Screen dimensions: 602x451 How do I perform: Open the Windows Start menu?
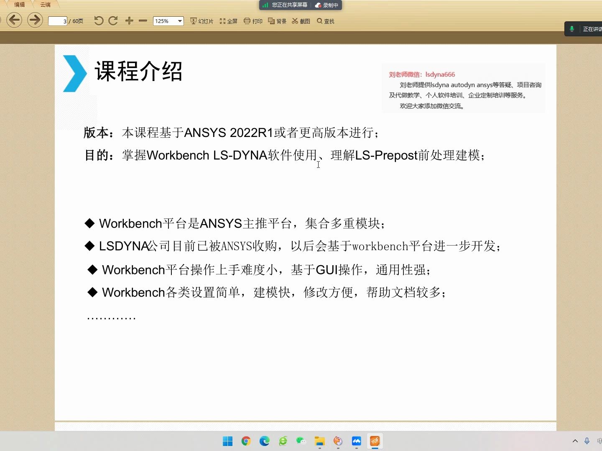227,441
